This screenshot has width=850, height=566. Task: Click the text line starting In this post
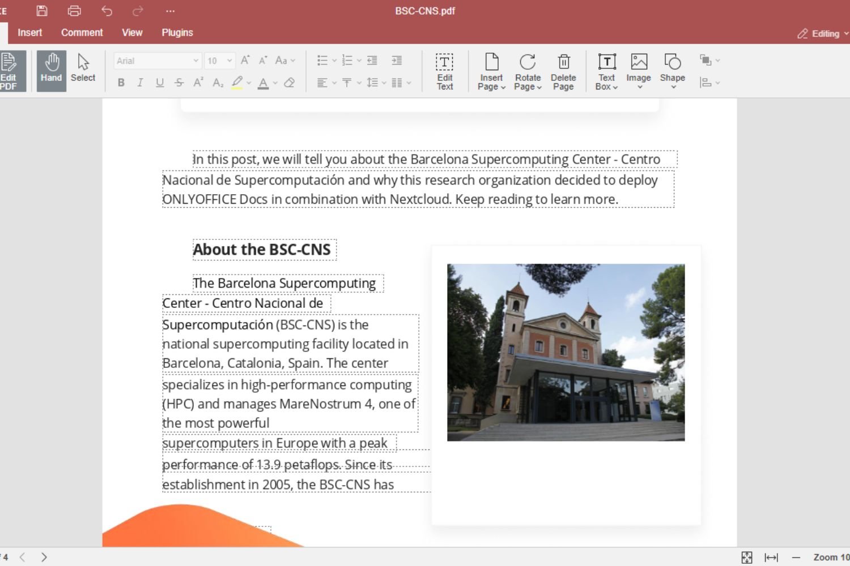pyautogui.click(x=426, y=159)
